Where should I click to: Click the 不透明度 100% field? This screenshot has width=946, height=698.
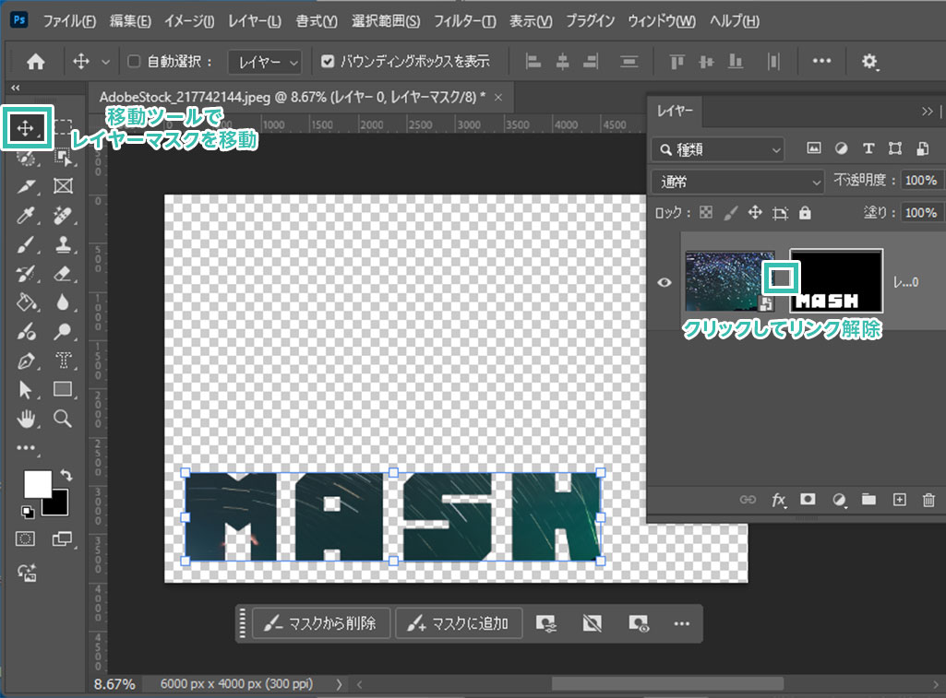[x=921, y=180]
